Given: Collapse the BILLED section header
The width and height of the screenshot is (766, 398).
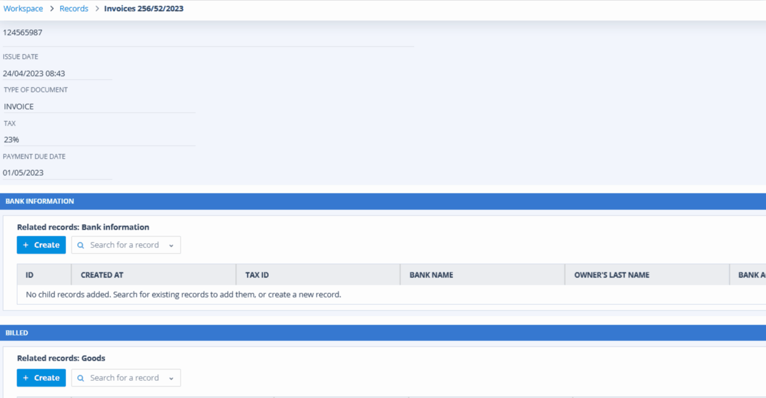Looking at the screenshot, I should coord(383,333).
